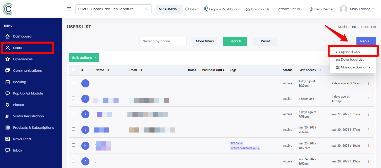This screenshot has height=168, width=381.
Task: Click inside the Search by name field
Action: [x=163, y=41]
